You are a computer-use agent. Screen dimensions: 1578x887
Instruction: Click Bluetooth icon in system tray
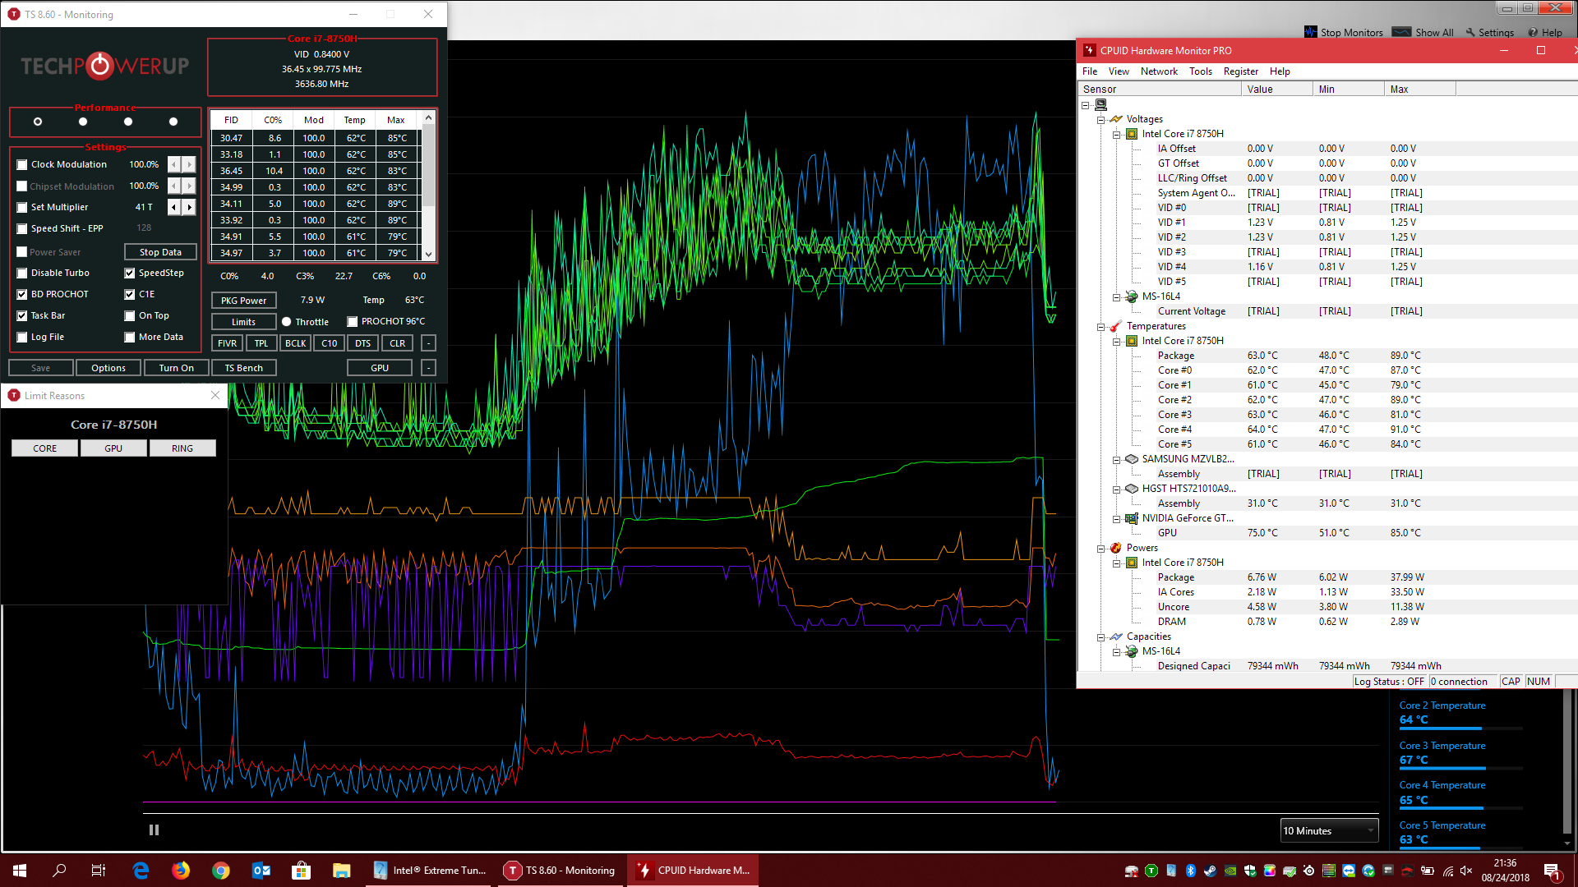click(1191, 871)
